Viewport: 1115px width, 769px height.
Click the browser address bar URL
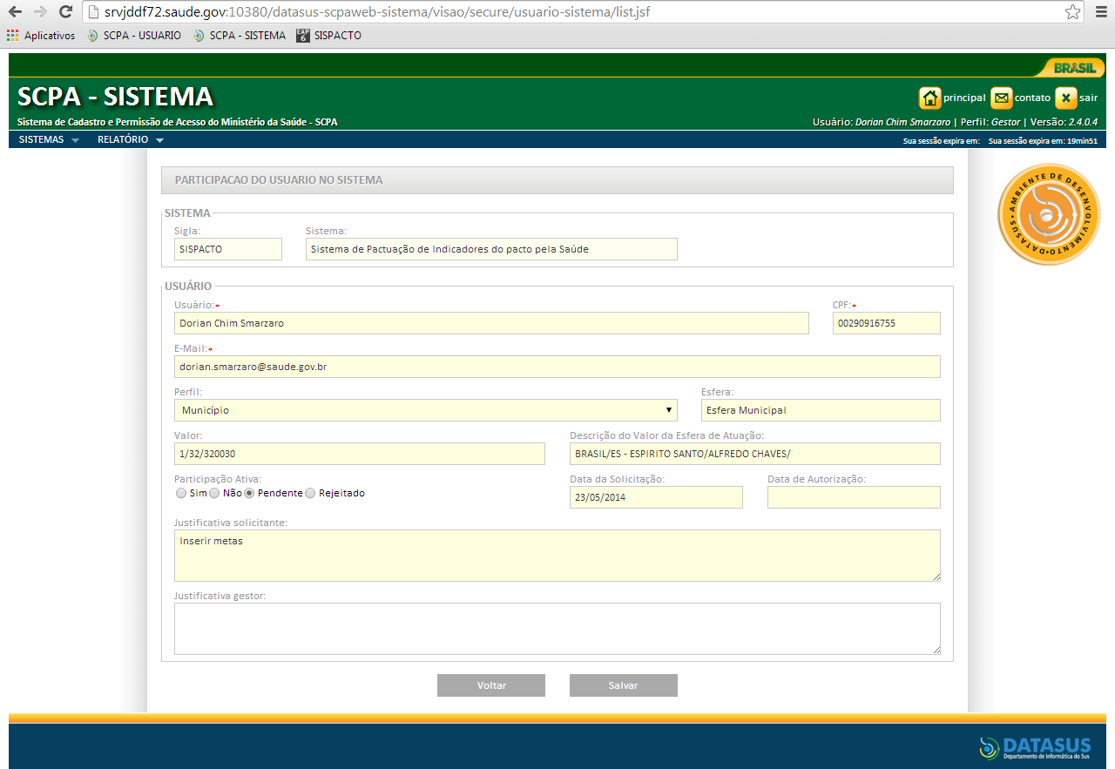coord(376,12)
